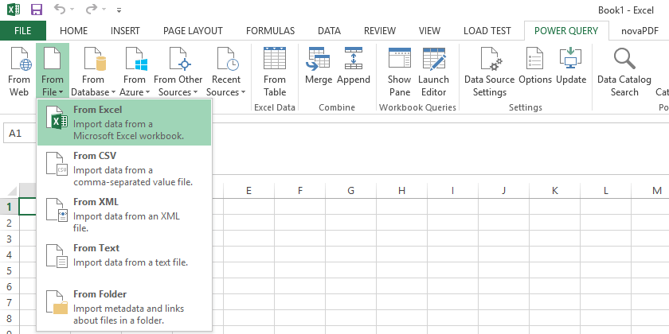Open Data Catalog Search
The width and height of the screenshot is (669, 334).
tap(624, 71)
